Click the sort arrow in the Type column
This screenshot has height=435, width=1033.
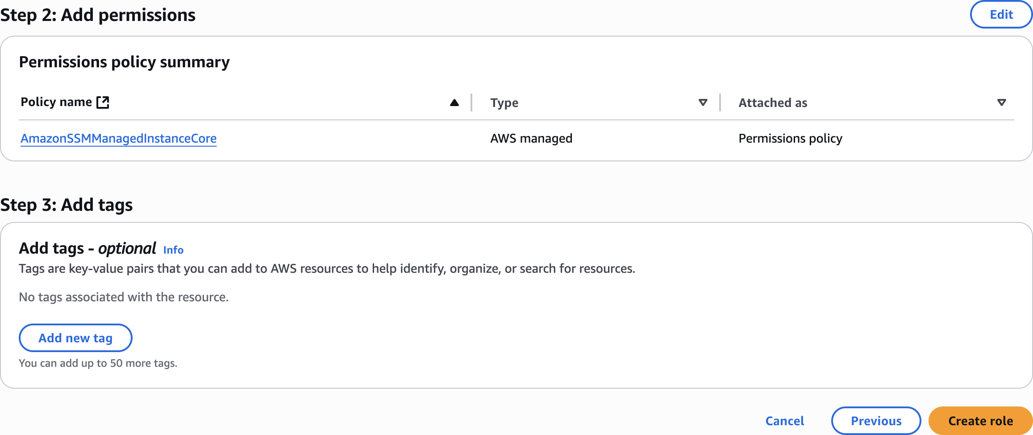click(703, 103)
